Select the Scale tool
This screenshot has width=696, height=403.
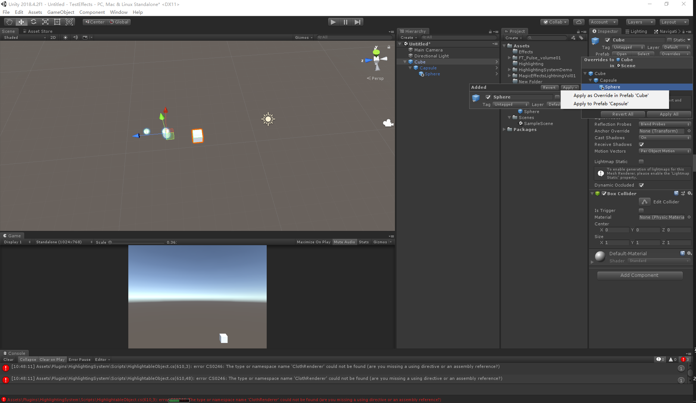pyautogui.click(x=45, y=22)
